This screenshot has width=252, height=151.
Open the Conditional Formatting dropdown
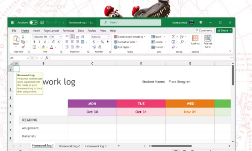tap(130, 37)
